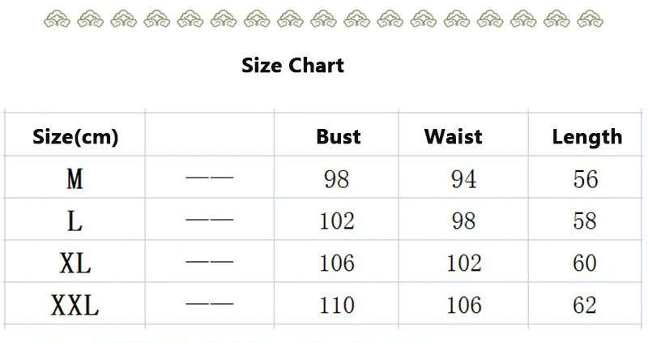Viewport: 648px width, 343px height.
Task: Click the XL size row label
Action: tap(75, 263)
